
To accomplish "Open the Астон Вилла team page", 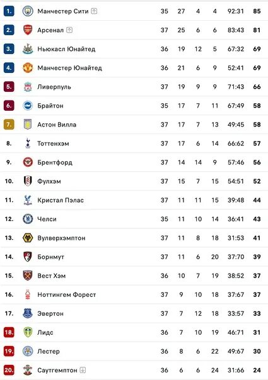I will pos(57,125).
